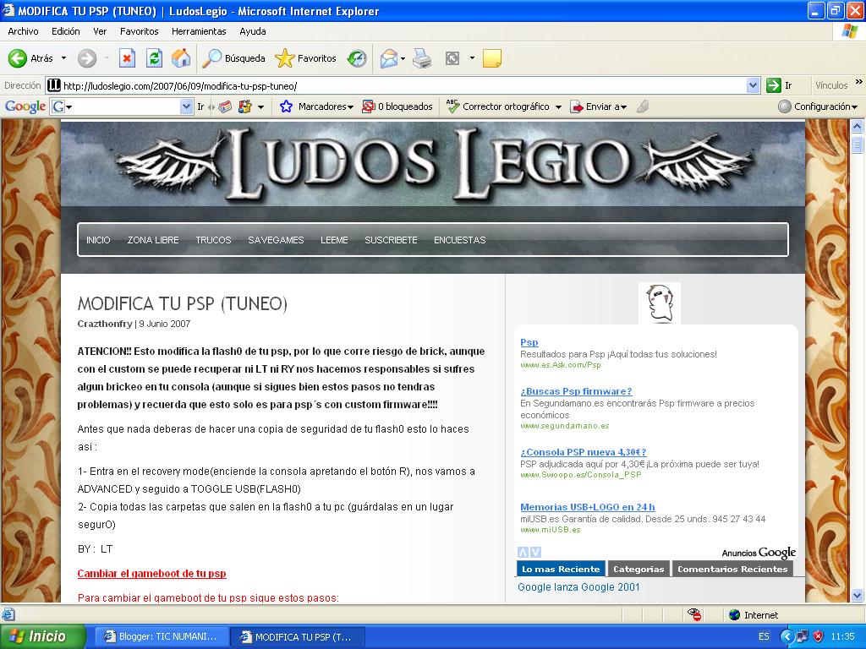
Task: Open 'Cambiar el gameboot de tu psp' link
Action: (x=152, y=574)
